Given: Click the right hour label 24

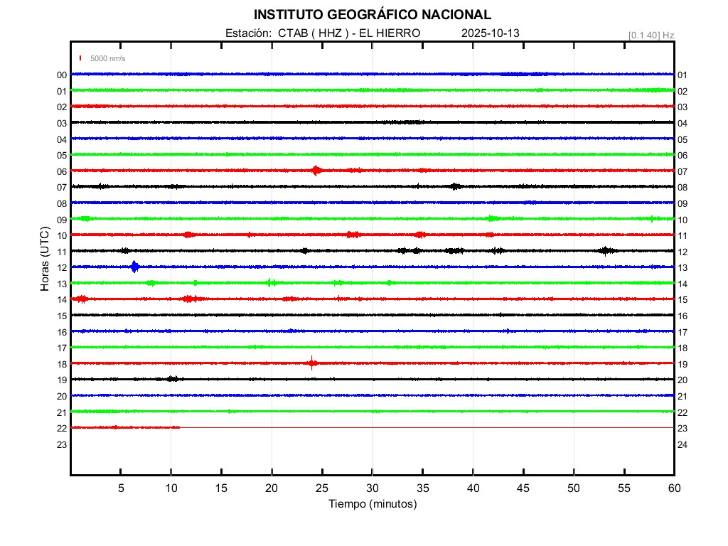Looking at the screenshot, I should click(x=682, y=444).
